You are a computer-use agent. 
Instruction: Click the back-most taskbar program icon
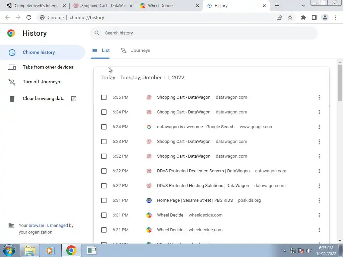click(x=92, y=250)
